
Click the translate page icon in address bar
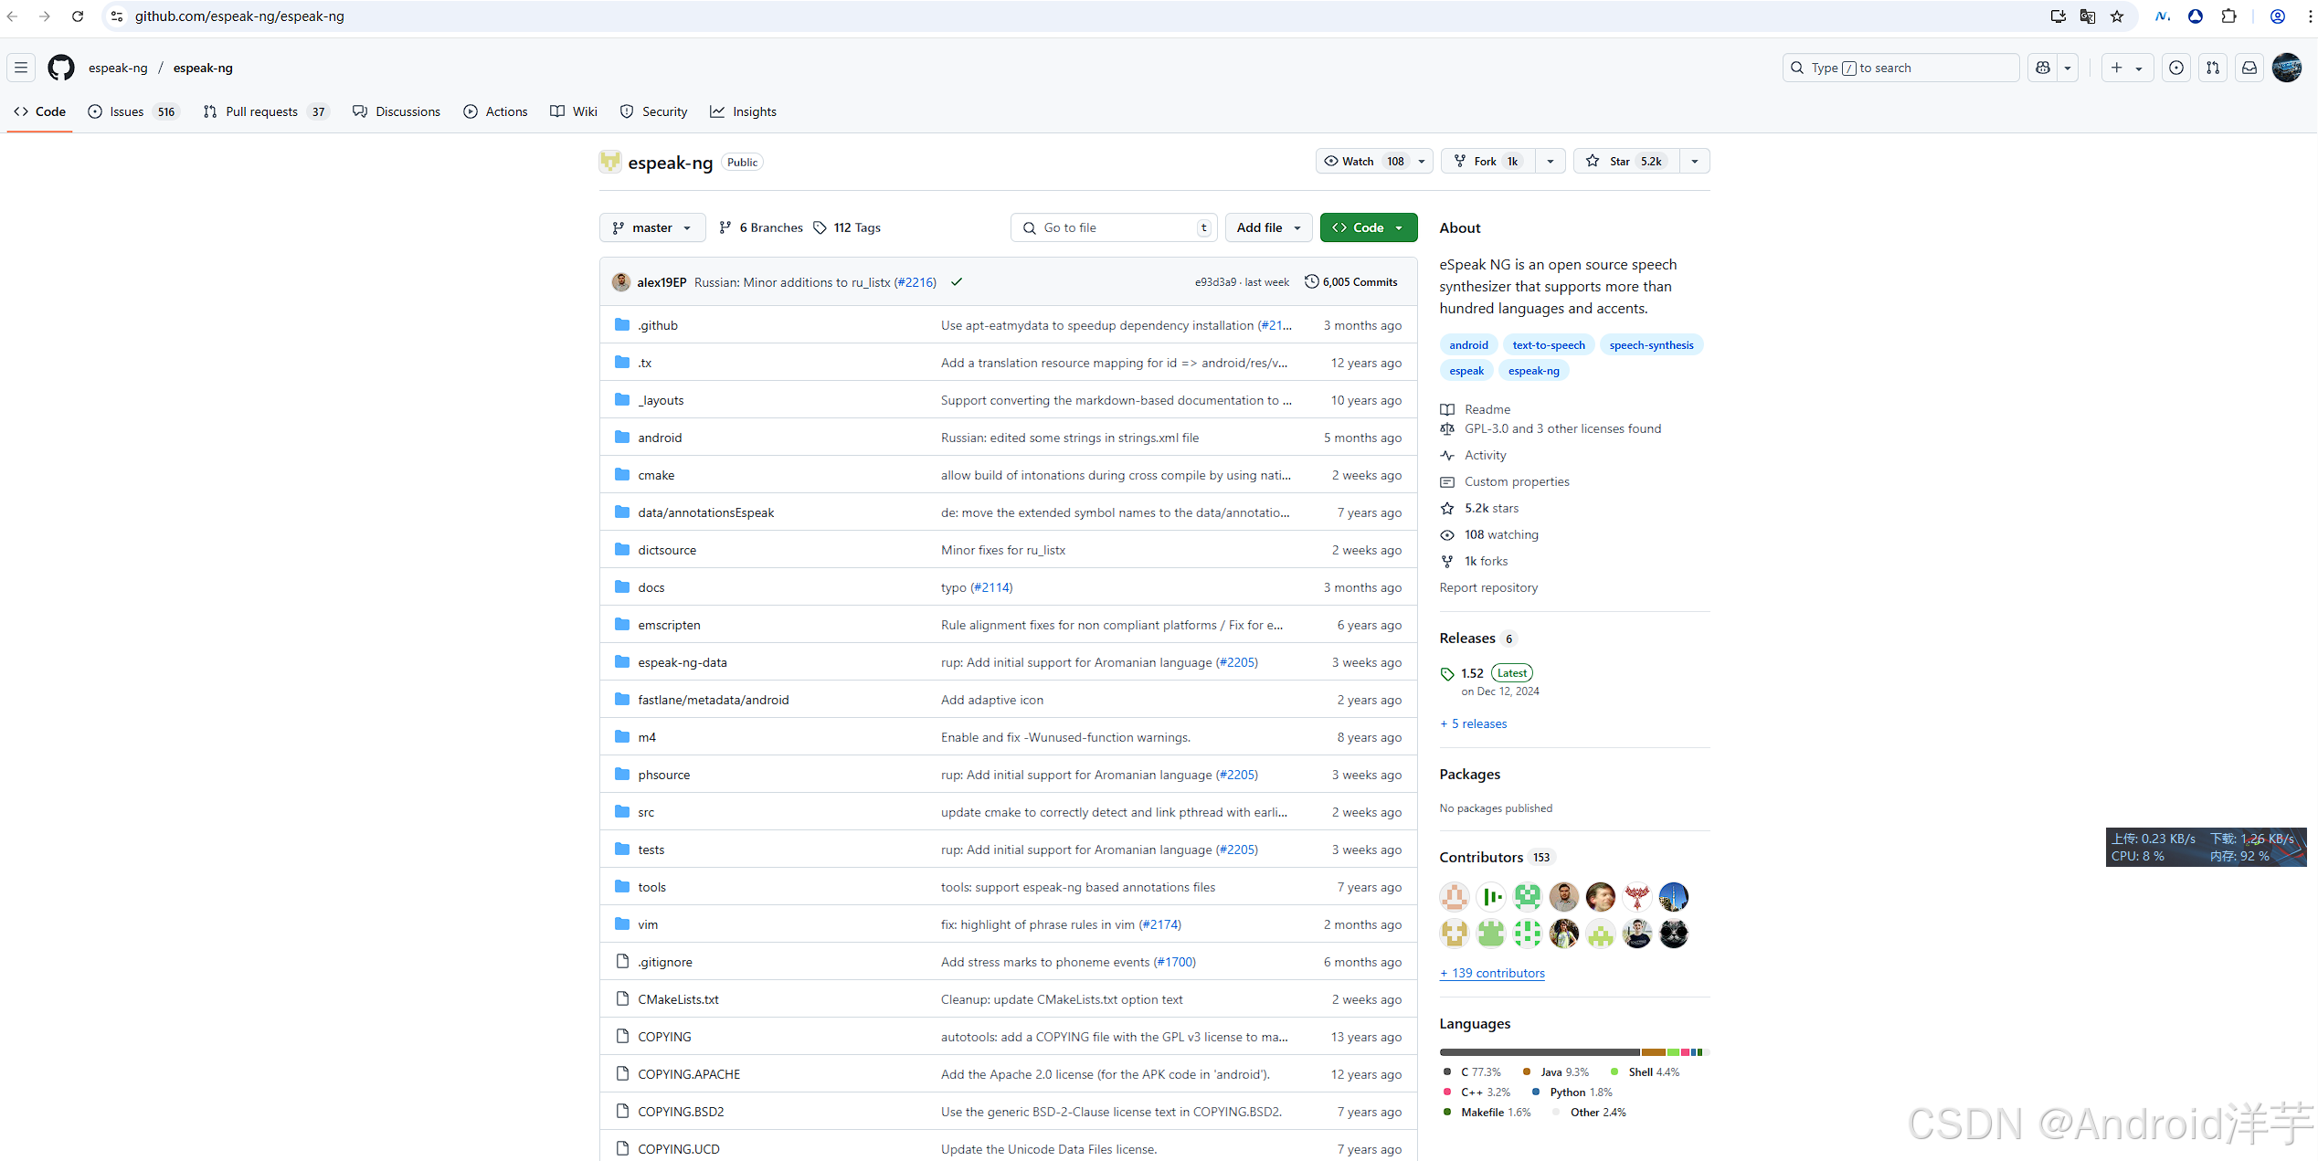click(2087, 16)
